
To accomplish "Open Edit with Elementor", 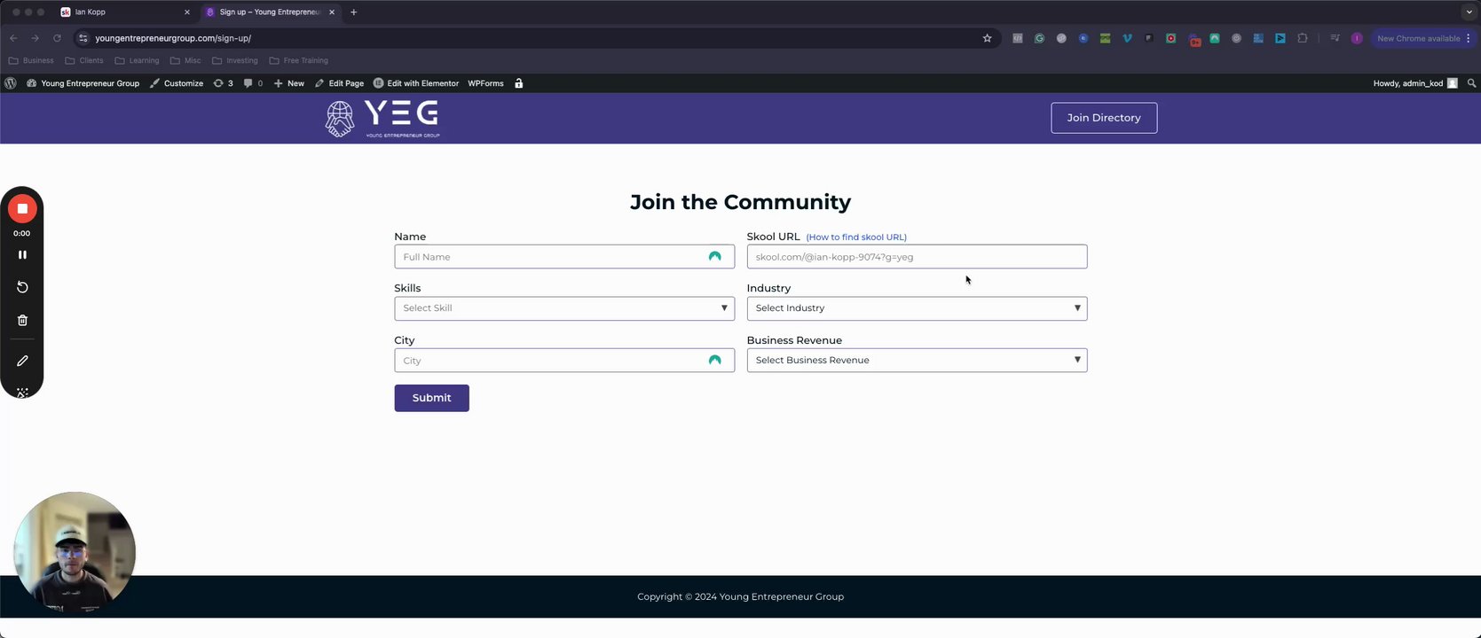I will point(416,83).
